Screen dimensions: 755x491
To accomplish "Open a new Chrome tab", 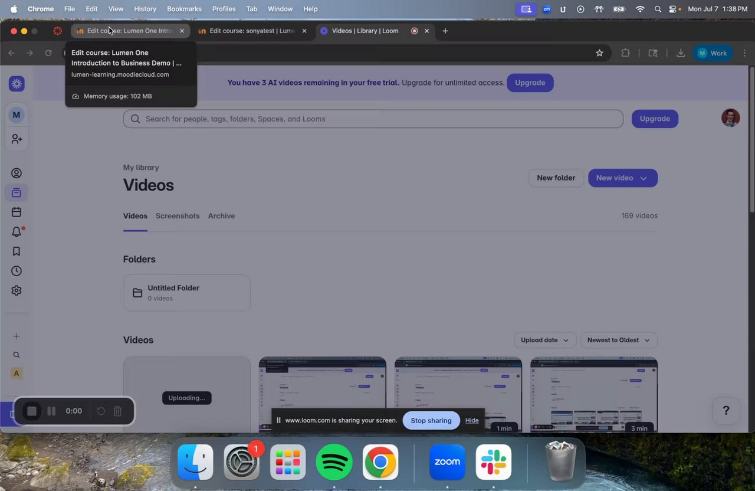I will [x=445, y=31].
